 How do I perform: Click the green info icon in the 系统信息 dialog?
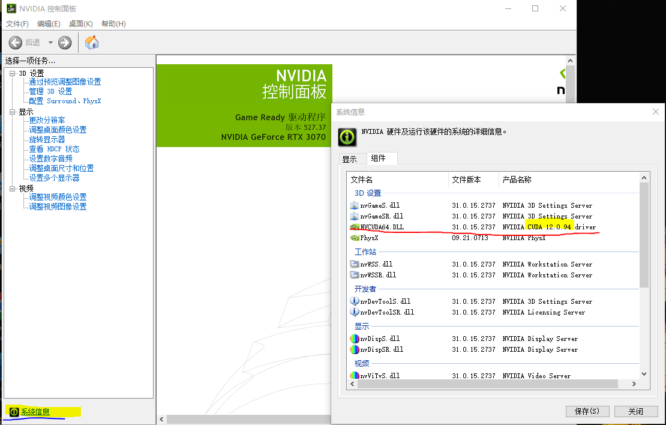(x=347, y=137)
